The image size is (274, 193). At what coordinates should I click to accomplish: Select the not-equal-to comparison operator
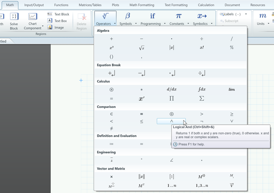point(112,129)
